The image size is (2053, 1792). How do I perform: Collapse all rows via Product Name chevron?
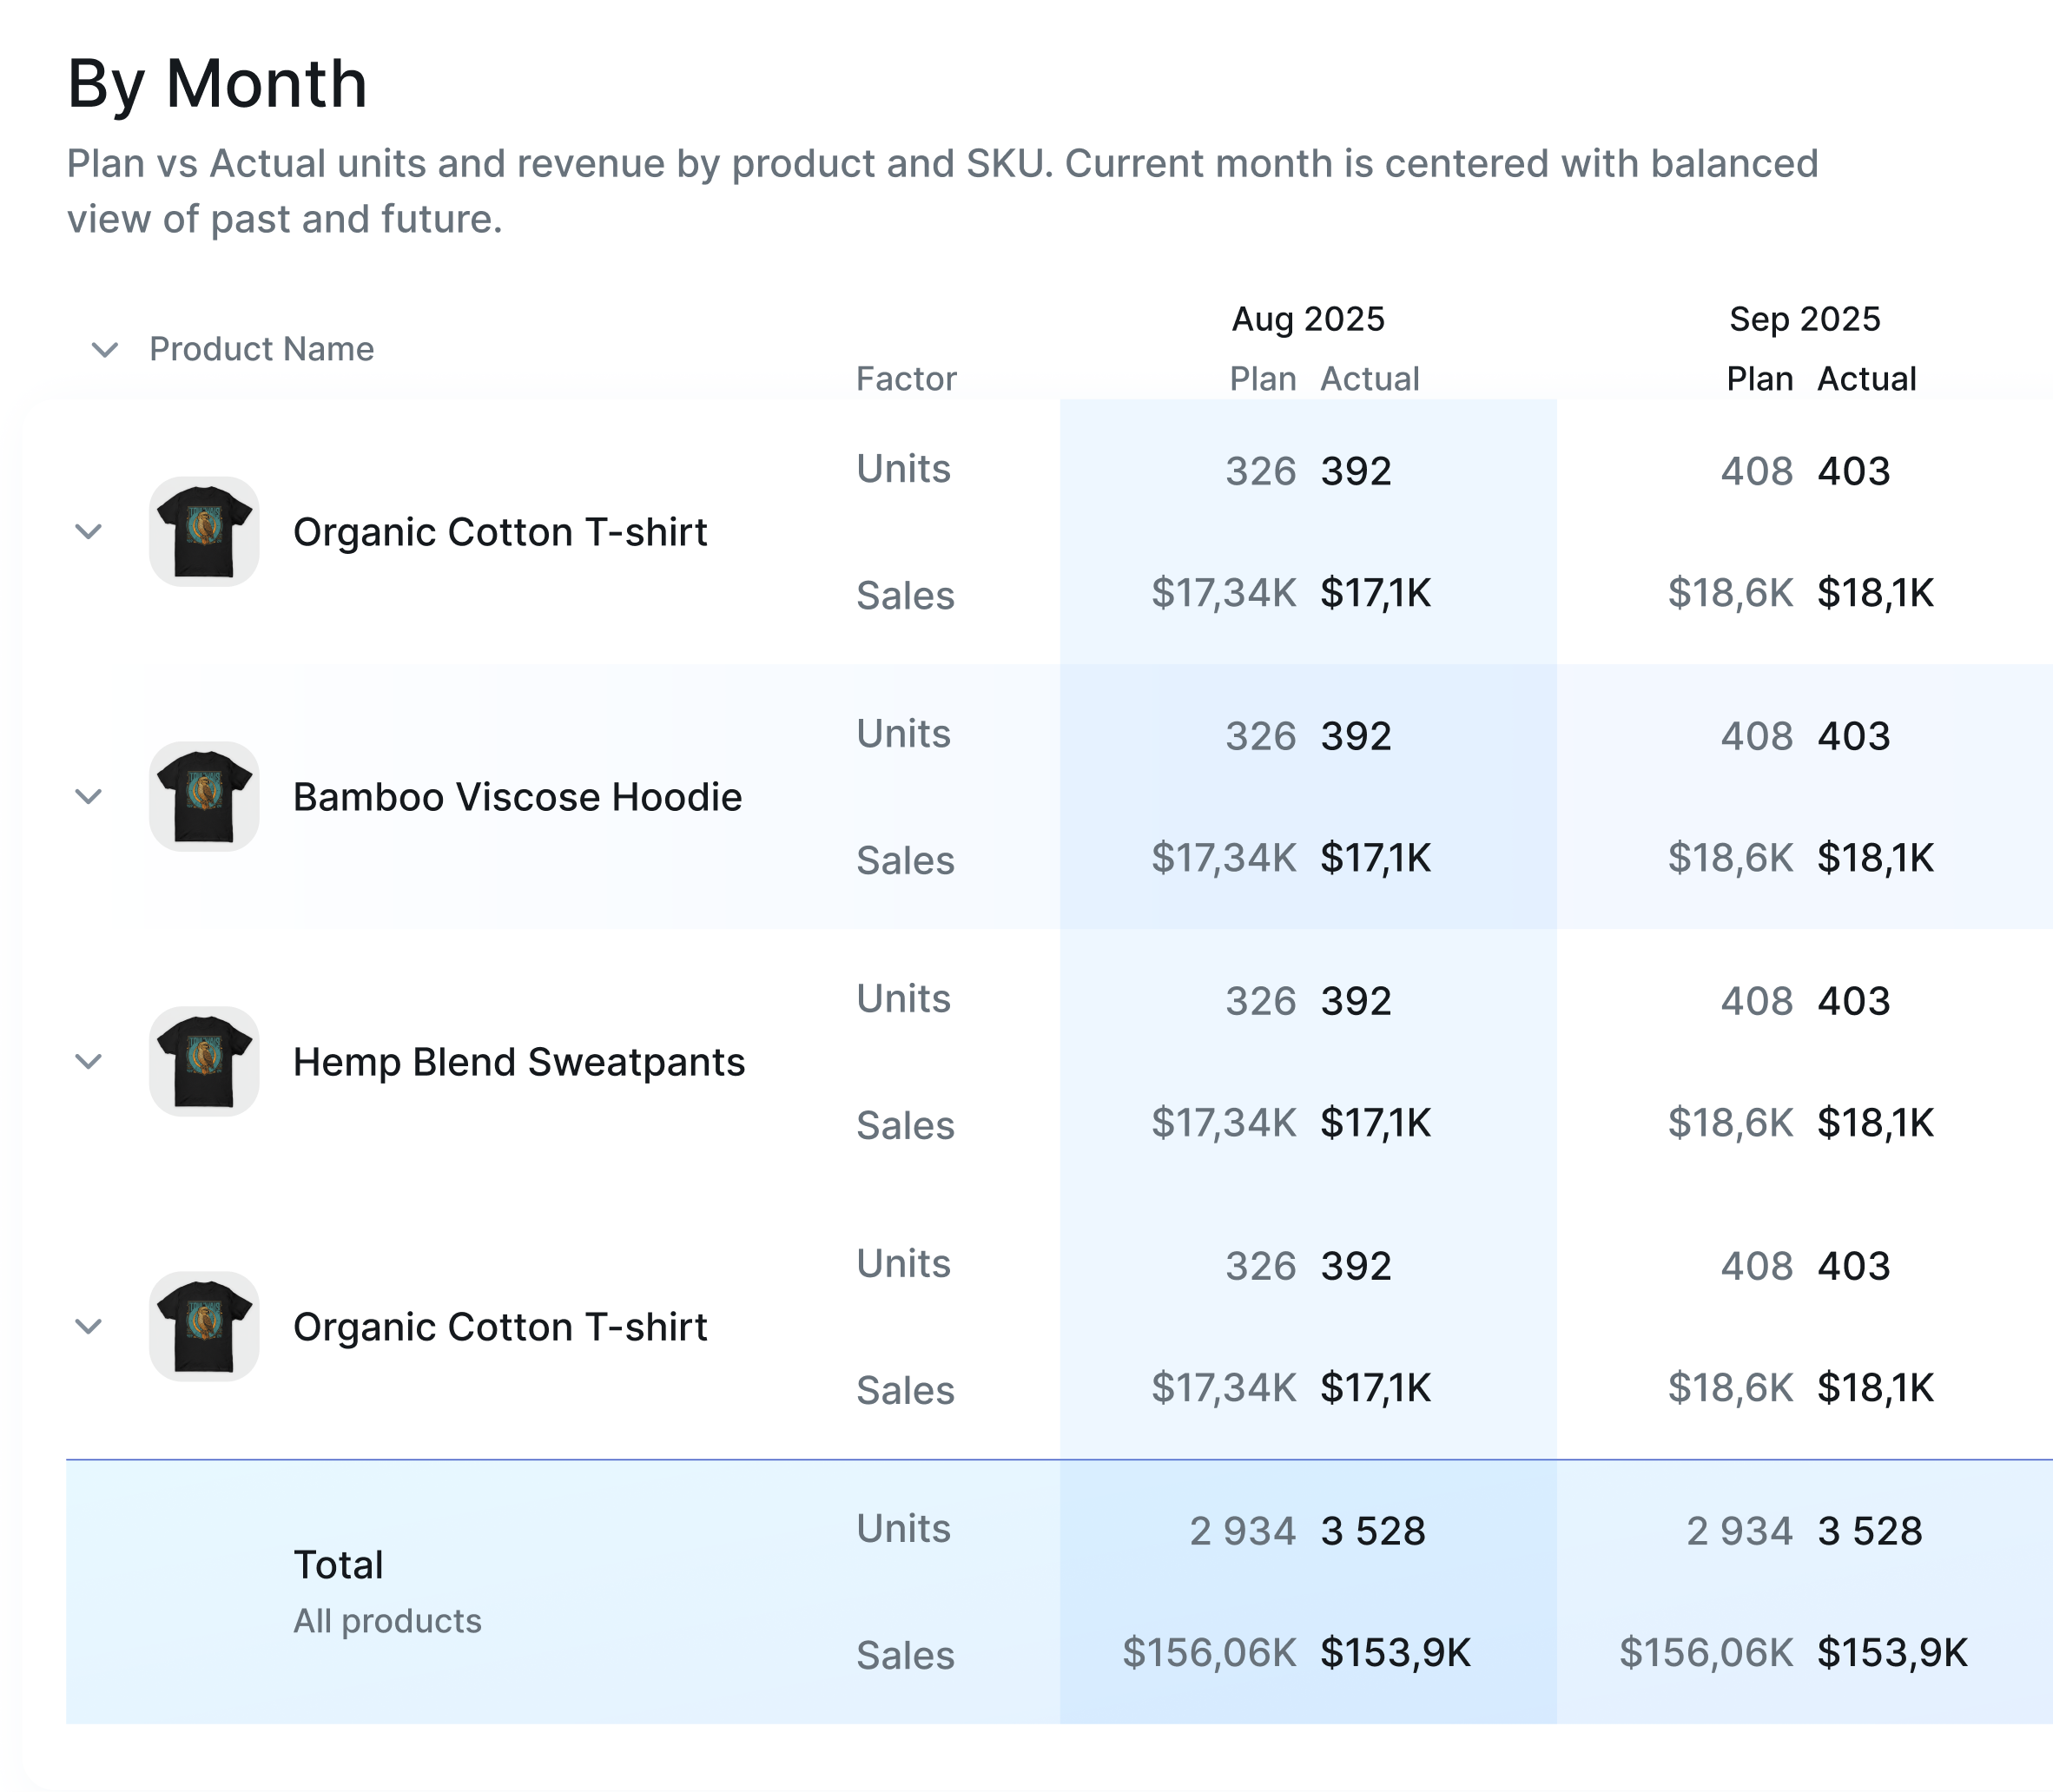pyautogui.click(x=105, y=350)
